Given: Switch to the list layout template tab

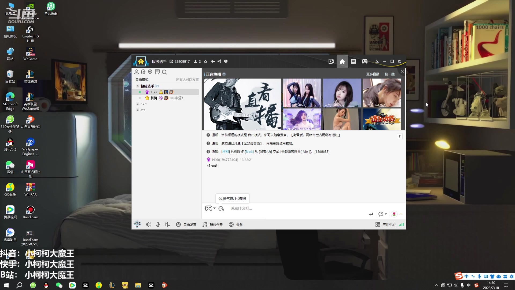Looking at the screenshot, I should pyautogui.click(x=354, y=61).
